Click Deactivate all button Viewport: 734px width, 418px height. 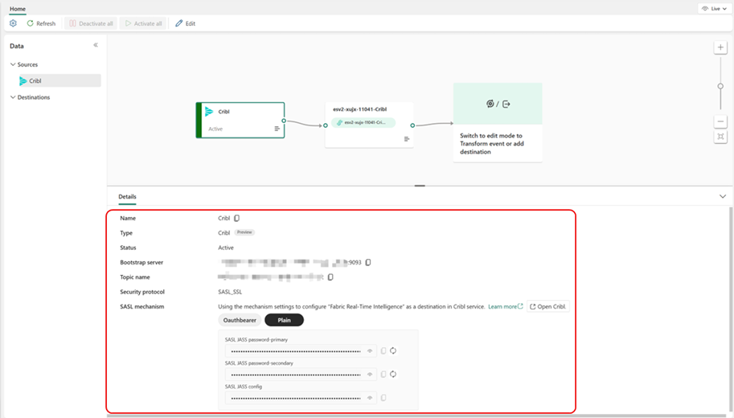pos(91,23)
